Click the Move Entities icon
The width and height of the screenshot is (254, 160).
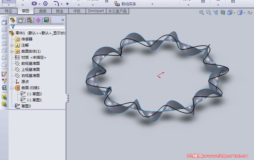click(117, 4)
